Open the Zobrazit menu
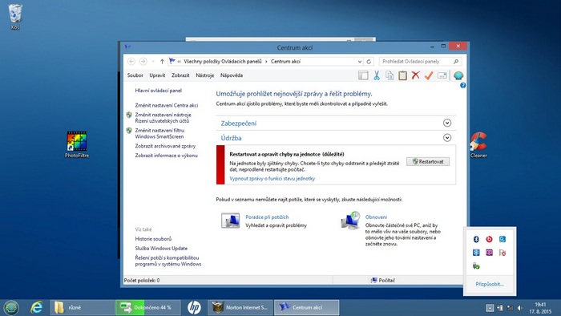 point(180,75)
